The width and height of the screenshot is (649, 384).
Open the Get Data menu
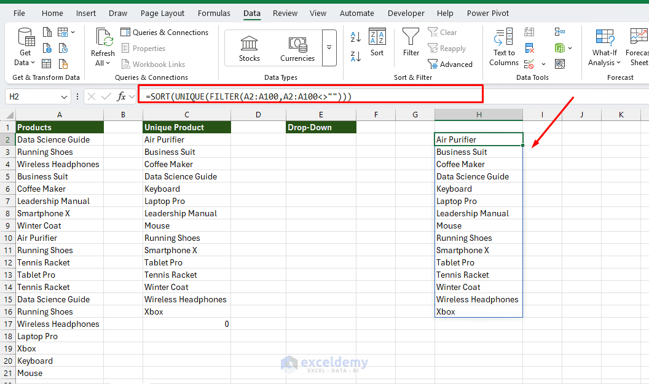(x=25, y=47)
